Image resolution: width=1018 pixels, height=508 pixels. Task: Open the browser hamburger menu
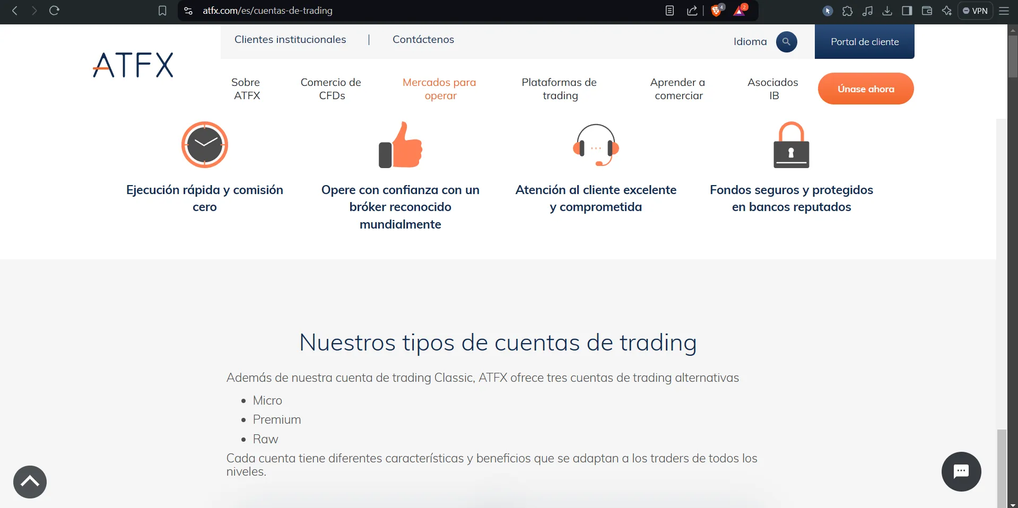click(1004, 11)
